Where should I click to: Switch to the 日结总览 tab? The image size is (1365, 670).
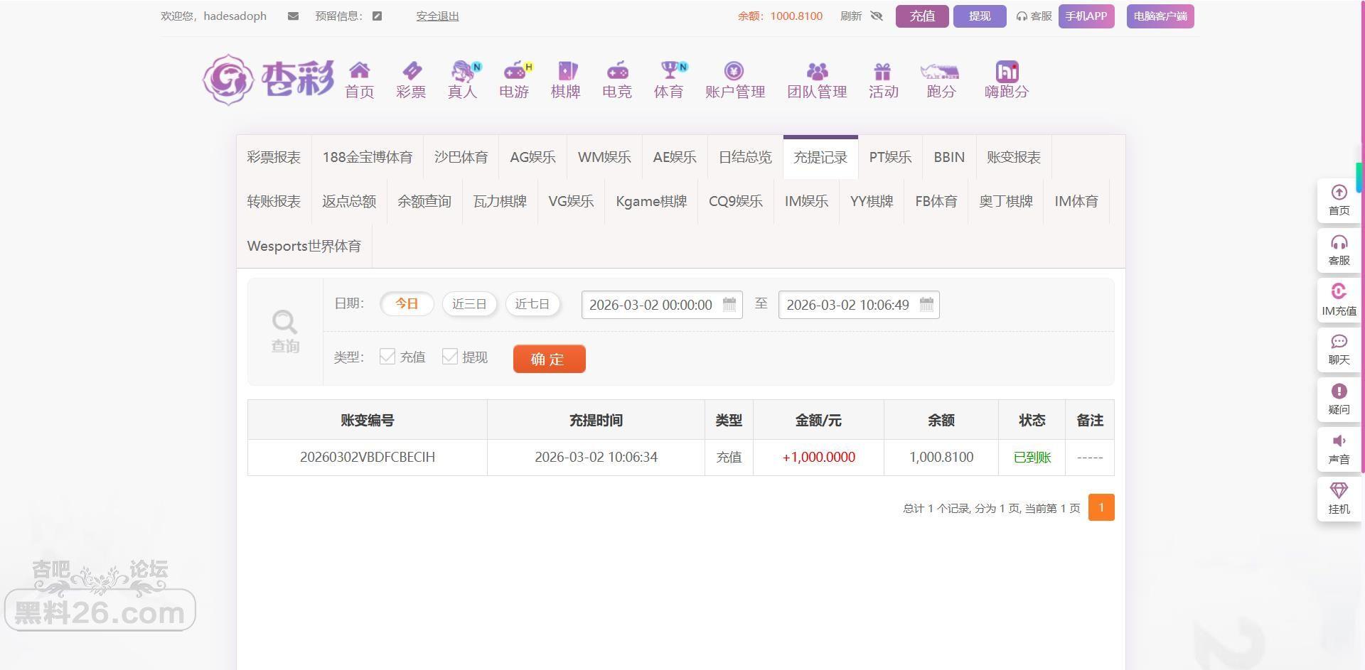coord(744,157)
